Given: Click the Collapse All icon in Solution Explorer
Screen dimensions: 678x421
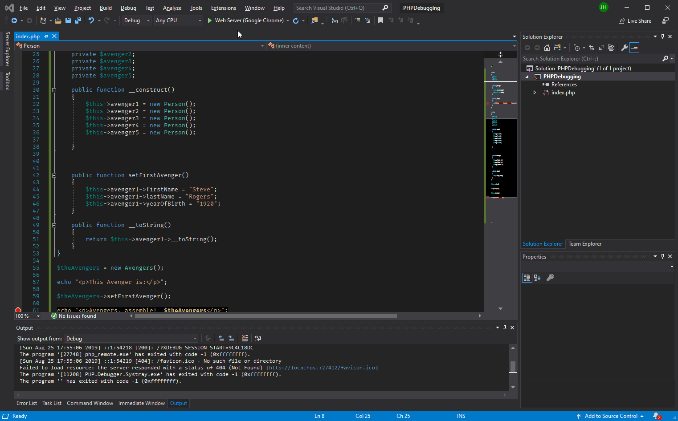Looking at the screenshot, I should pyautogui.click(x=601, y=48).
